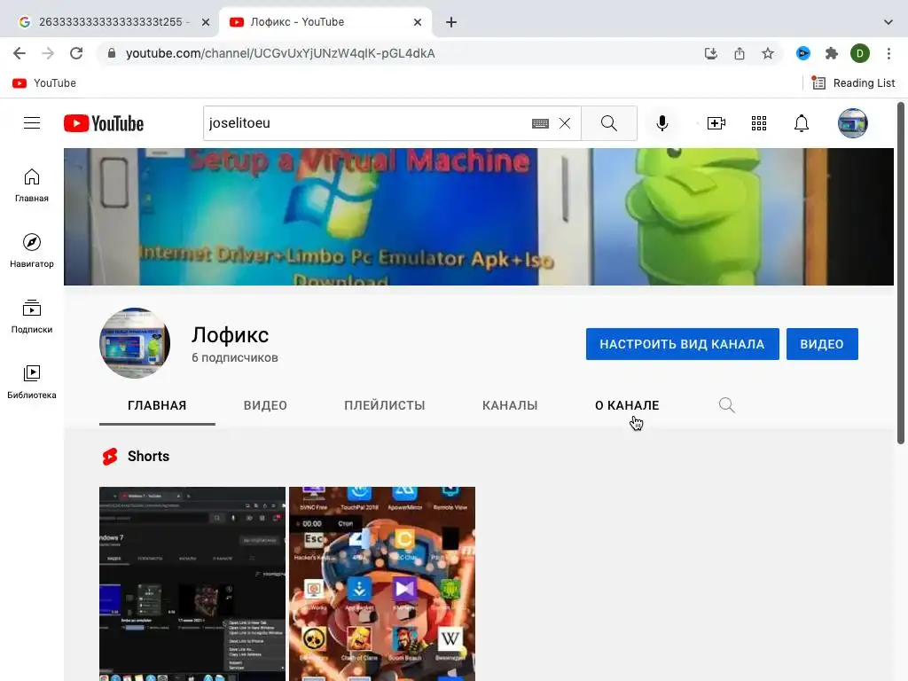
Task: Click НАСТРОИТЬ ВИД КАНАЛА button
Action: point(682,344)
